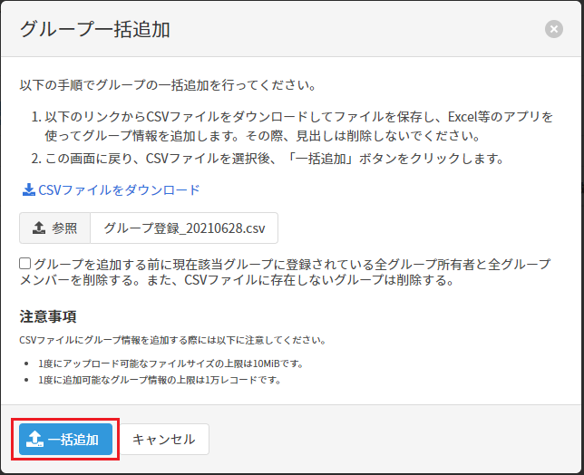
Task: Click the 10MiB file size limit note
Action: click(x=170, y=364)
